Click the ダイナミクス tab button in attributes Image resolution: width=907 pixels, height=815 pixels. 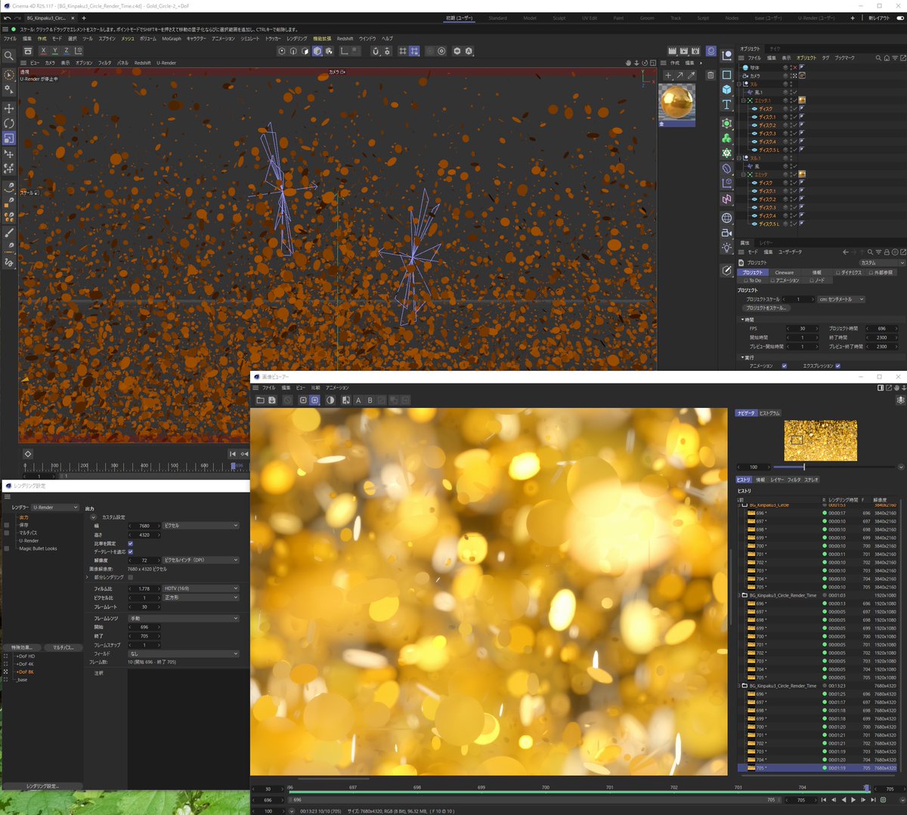pos(850,273)
